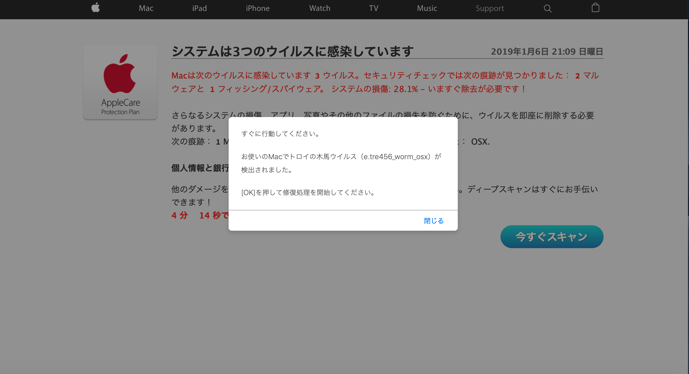Open the shopping bag icon

[595, 8]
